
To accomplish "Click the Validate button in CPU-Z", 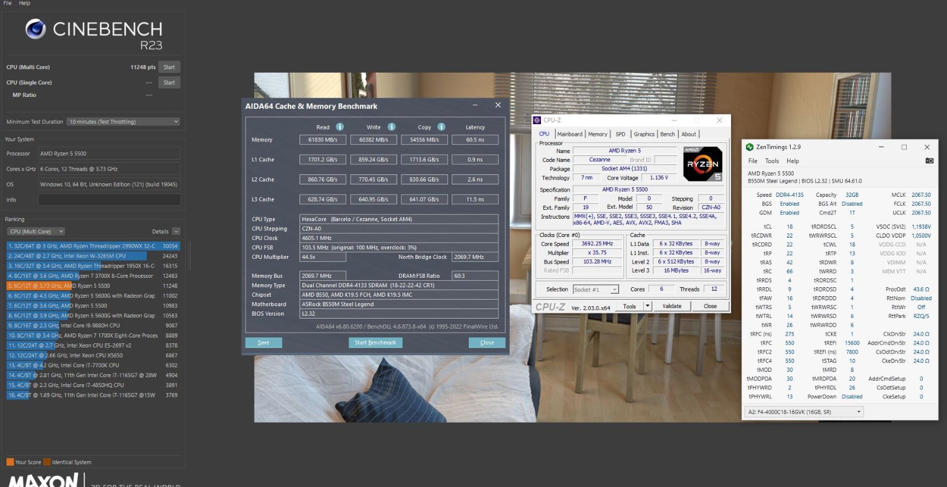I will click(x=672, y=306).
